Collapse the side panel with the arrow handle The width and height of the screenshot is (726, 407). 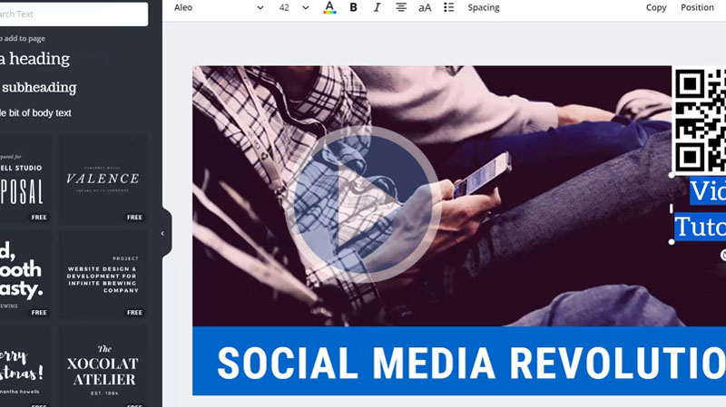(x=162, y=234)
